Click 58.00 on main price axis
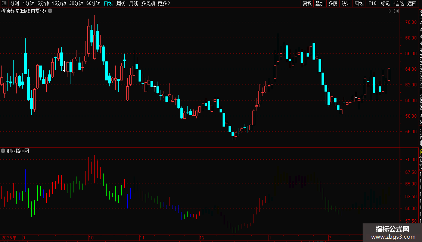 coord(411,116)
